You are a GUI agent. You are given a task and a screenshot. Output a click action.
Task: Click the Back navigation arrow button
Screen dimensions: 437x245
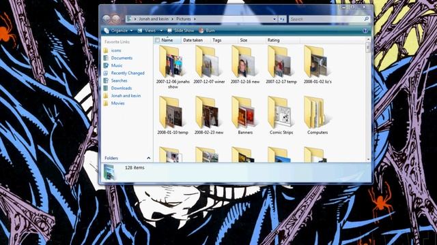[x=107, y=19]
